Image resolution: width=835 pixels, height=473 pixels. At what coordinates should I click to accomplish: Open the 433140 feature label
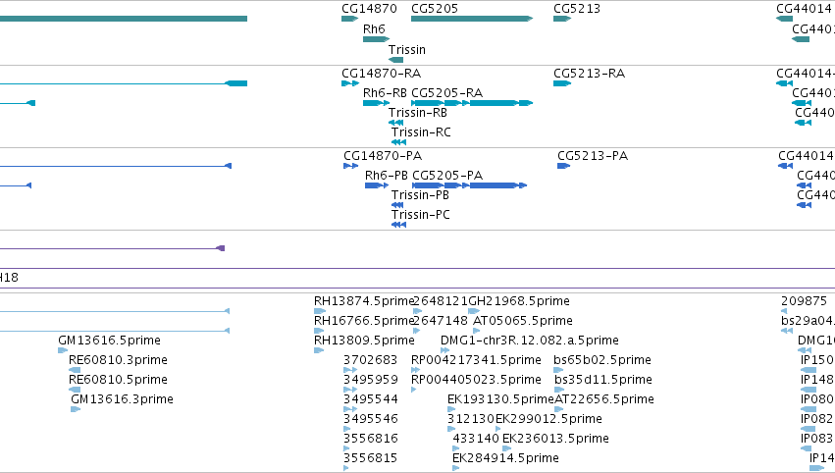[x=476, y=440]
